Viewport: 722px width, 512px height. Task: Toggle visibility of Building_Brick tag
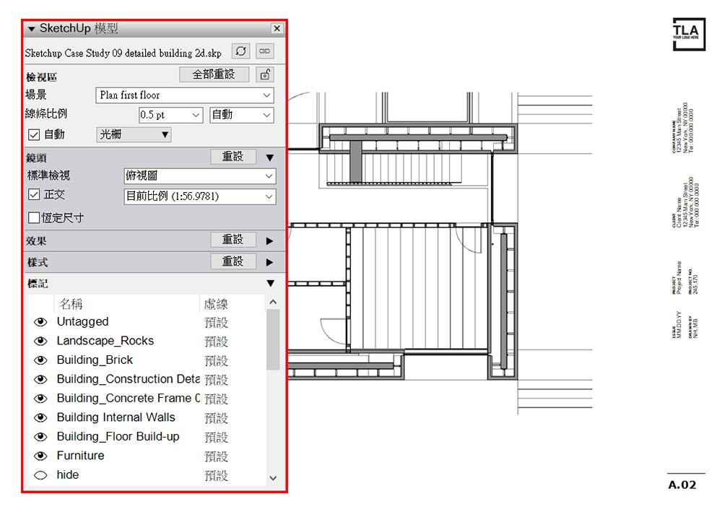pos(40,360)
